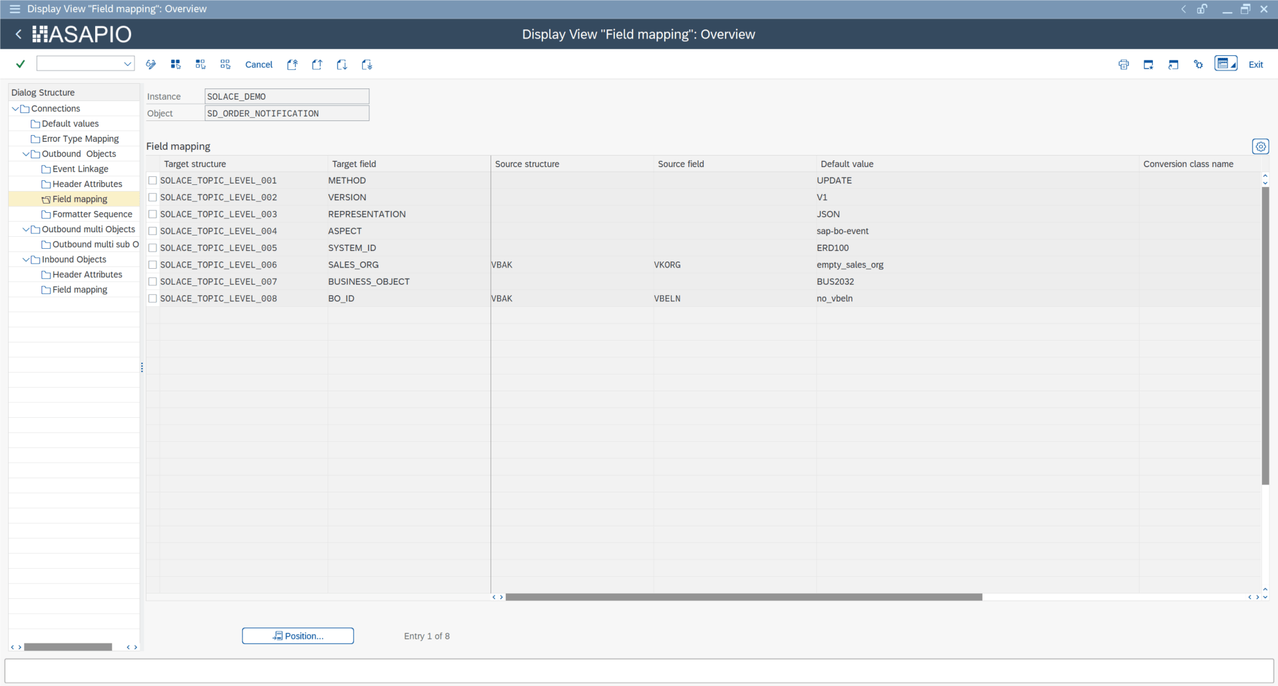Select row SOLACE_TOPIC_LEVEL_006 checkbox
1278x686 pixels.
coord(152,265)
